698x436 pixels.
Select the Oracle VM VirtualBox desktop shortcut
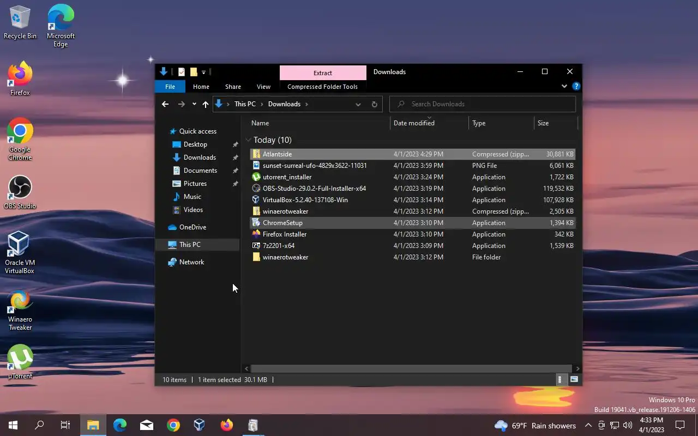[20, 253]
